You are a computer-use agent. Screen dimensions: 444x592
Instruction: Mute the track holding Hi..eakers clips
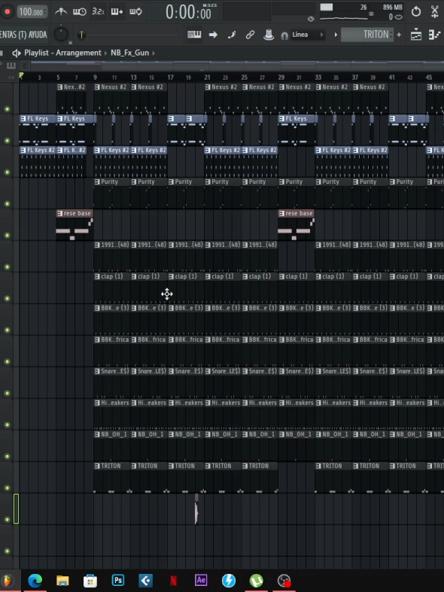7,425
